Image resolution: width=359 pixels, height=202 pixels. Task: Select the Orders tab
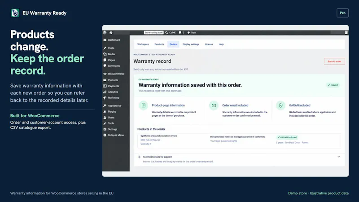click(x=173, y=44)
